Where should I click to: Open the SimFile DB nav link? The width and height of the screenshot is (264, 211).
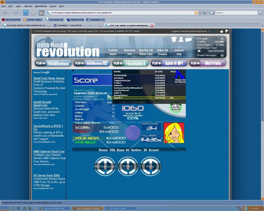coord(146,50)
